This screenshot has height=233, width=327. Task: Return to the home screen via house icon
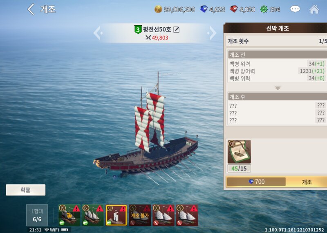tap(314, 9)
